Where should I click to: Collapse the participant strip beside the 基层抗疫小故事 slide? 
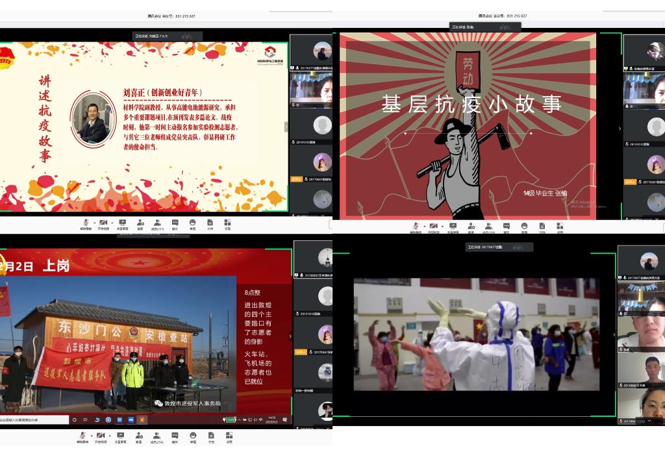pos(620,129)
